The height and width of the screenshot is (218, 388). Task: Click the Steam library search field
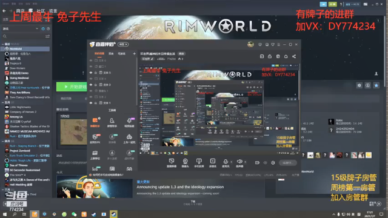24,36
